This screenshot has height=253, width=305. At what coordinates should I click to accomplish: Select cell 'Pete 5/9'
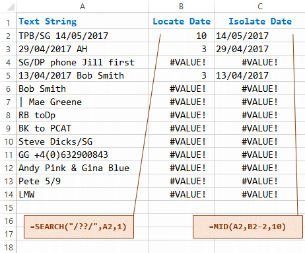pos(83,181)
